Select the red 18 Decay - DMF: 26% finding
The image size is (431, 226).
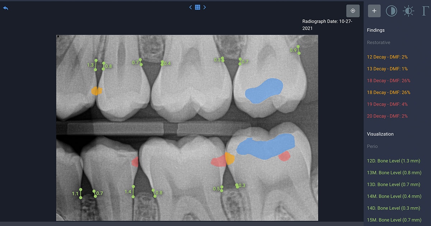click(389, 81)
